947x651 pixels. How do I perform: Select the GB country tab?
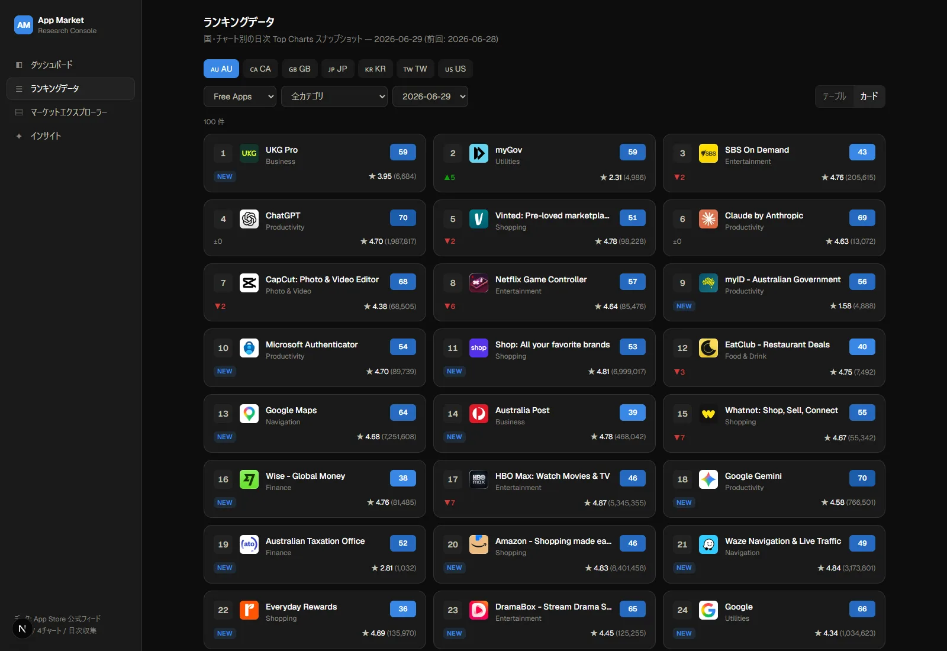point(299,69)
